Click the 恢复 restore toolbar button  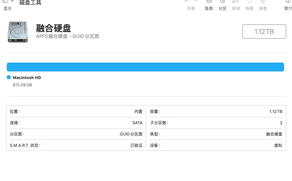(x=249, y=5)
